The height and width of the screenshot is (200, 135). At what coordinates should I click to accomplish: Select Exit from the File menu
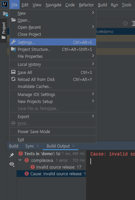coord(53,139)
